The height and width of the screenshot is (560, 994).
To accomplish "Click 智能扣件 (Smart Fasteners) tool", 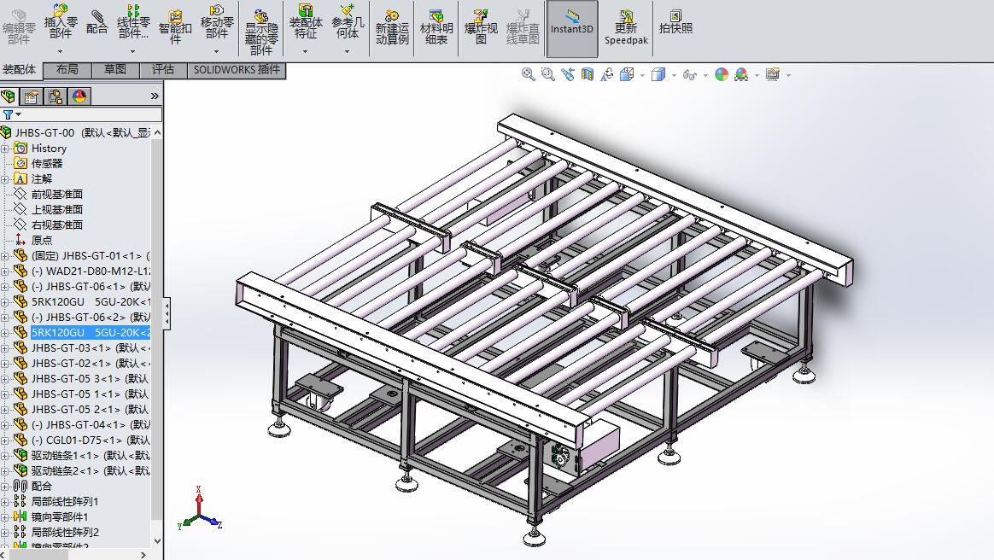I will (175, 26).
